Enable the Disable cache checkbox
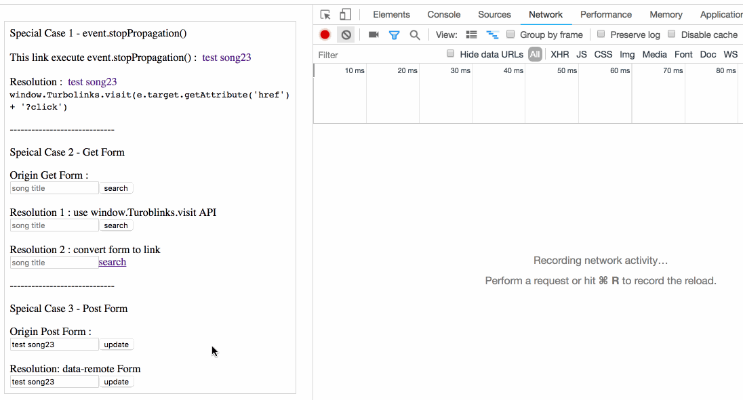This screenshot has width=743, height=400. (672, 35)
